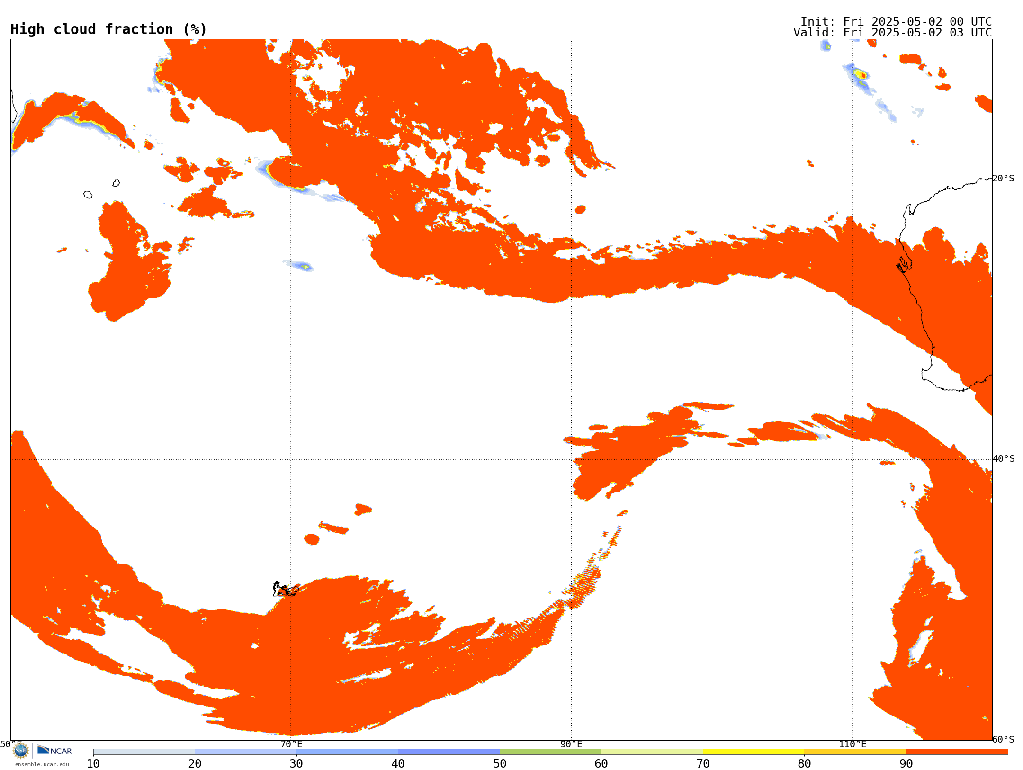Click the colorbar tick label 50
This screenshot has height=770, width=1023.
[500, 764]
